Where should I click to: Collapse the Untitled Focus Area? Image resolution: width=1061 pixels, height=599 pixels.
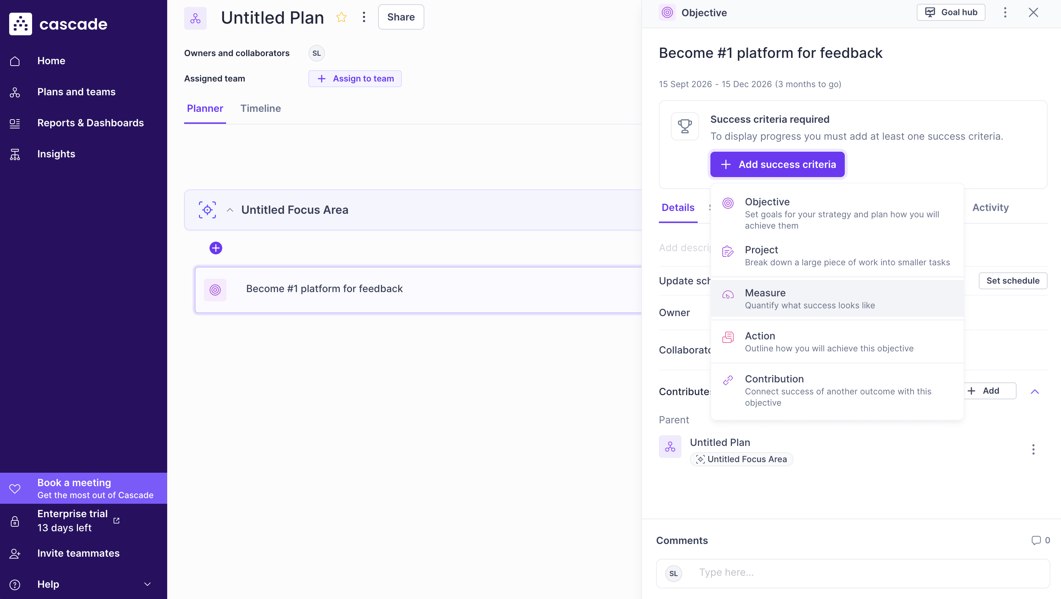tap(230, 210)
